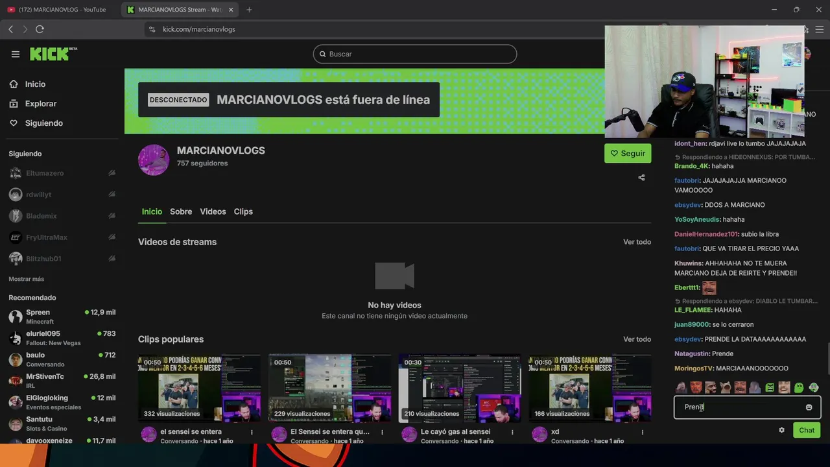Open clip thumbnail with 229 visualizaciones
Screen dimensions: 830x467
(329, 388)
